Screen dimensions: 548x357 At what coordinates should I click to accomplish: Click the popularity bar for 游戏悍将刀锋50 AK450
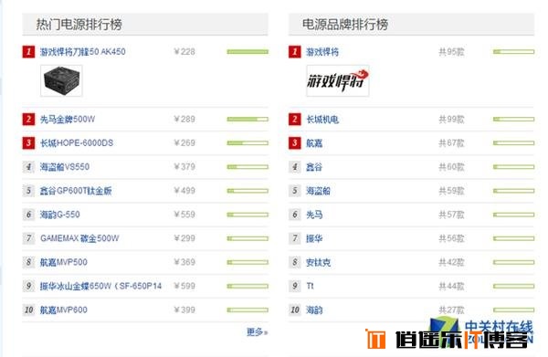tap(248, 52)
